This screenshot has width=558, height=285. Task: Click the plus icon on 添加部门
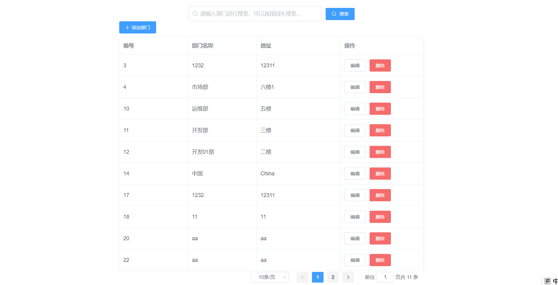[x=127, y=27]
